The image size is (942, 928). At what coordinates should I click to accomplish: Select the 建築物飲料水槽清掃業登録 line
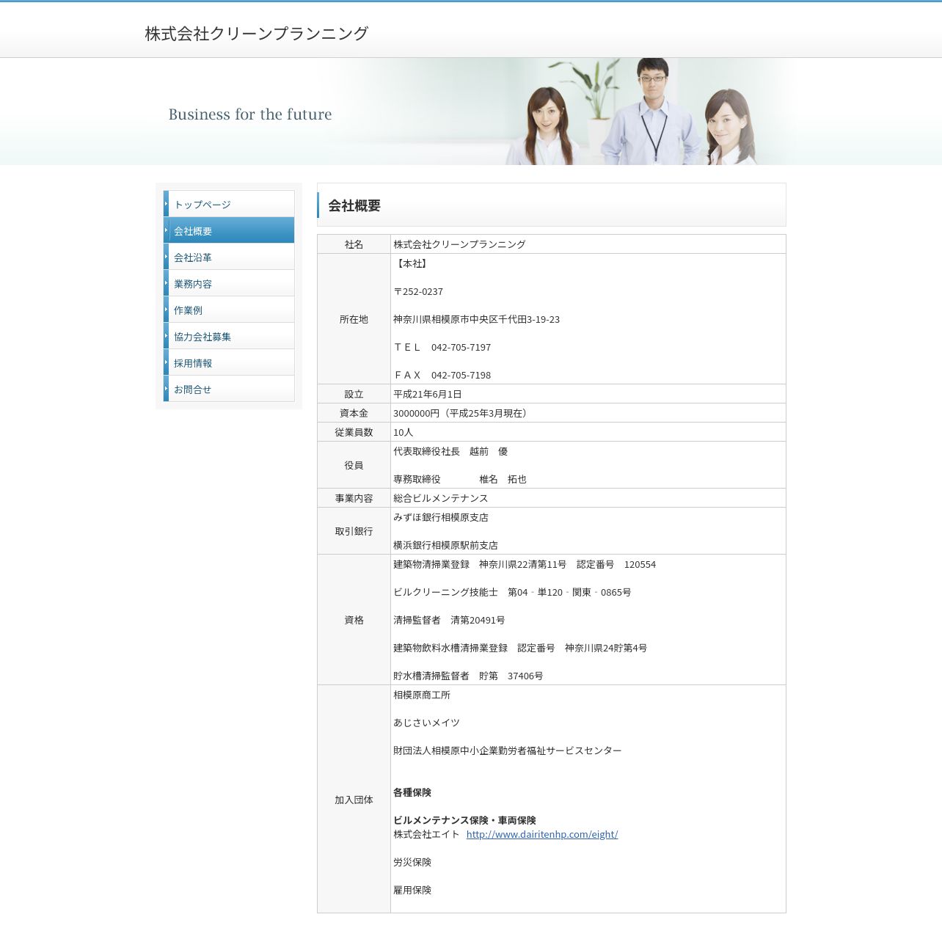520,648
